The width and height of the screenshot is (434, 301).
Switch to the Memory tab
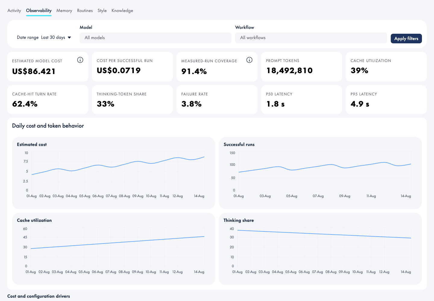tap(64, 11)
